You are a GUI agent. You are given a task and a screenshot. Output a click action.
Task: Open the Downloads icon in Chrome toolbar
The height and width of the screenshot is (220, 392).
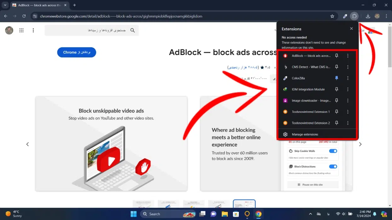coord(368,16)
